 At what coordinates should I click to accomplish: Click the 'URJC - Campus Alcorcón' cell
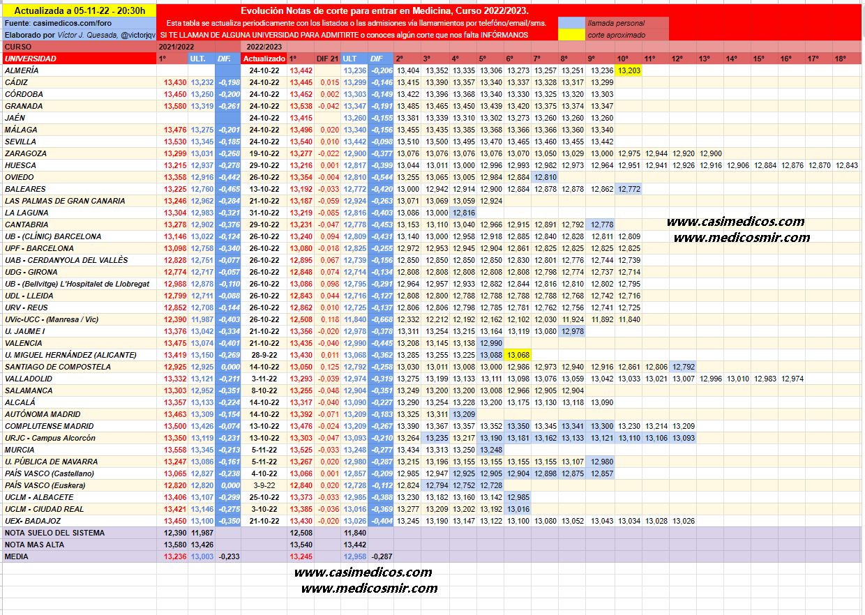tap(80, 438)
